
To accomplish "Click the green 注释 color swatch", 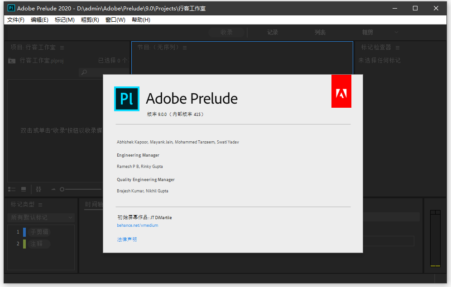I will click(24, 244).
